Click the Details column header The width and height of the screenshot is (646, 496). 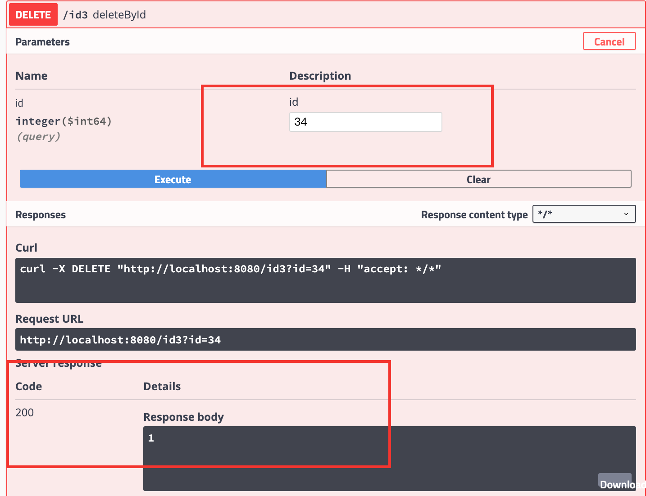tap(162, 386)
